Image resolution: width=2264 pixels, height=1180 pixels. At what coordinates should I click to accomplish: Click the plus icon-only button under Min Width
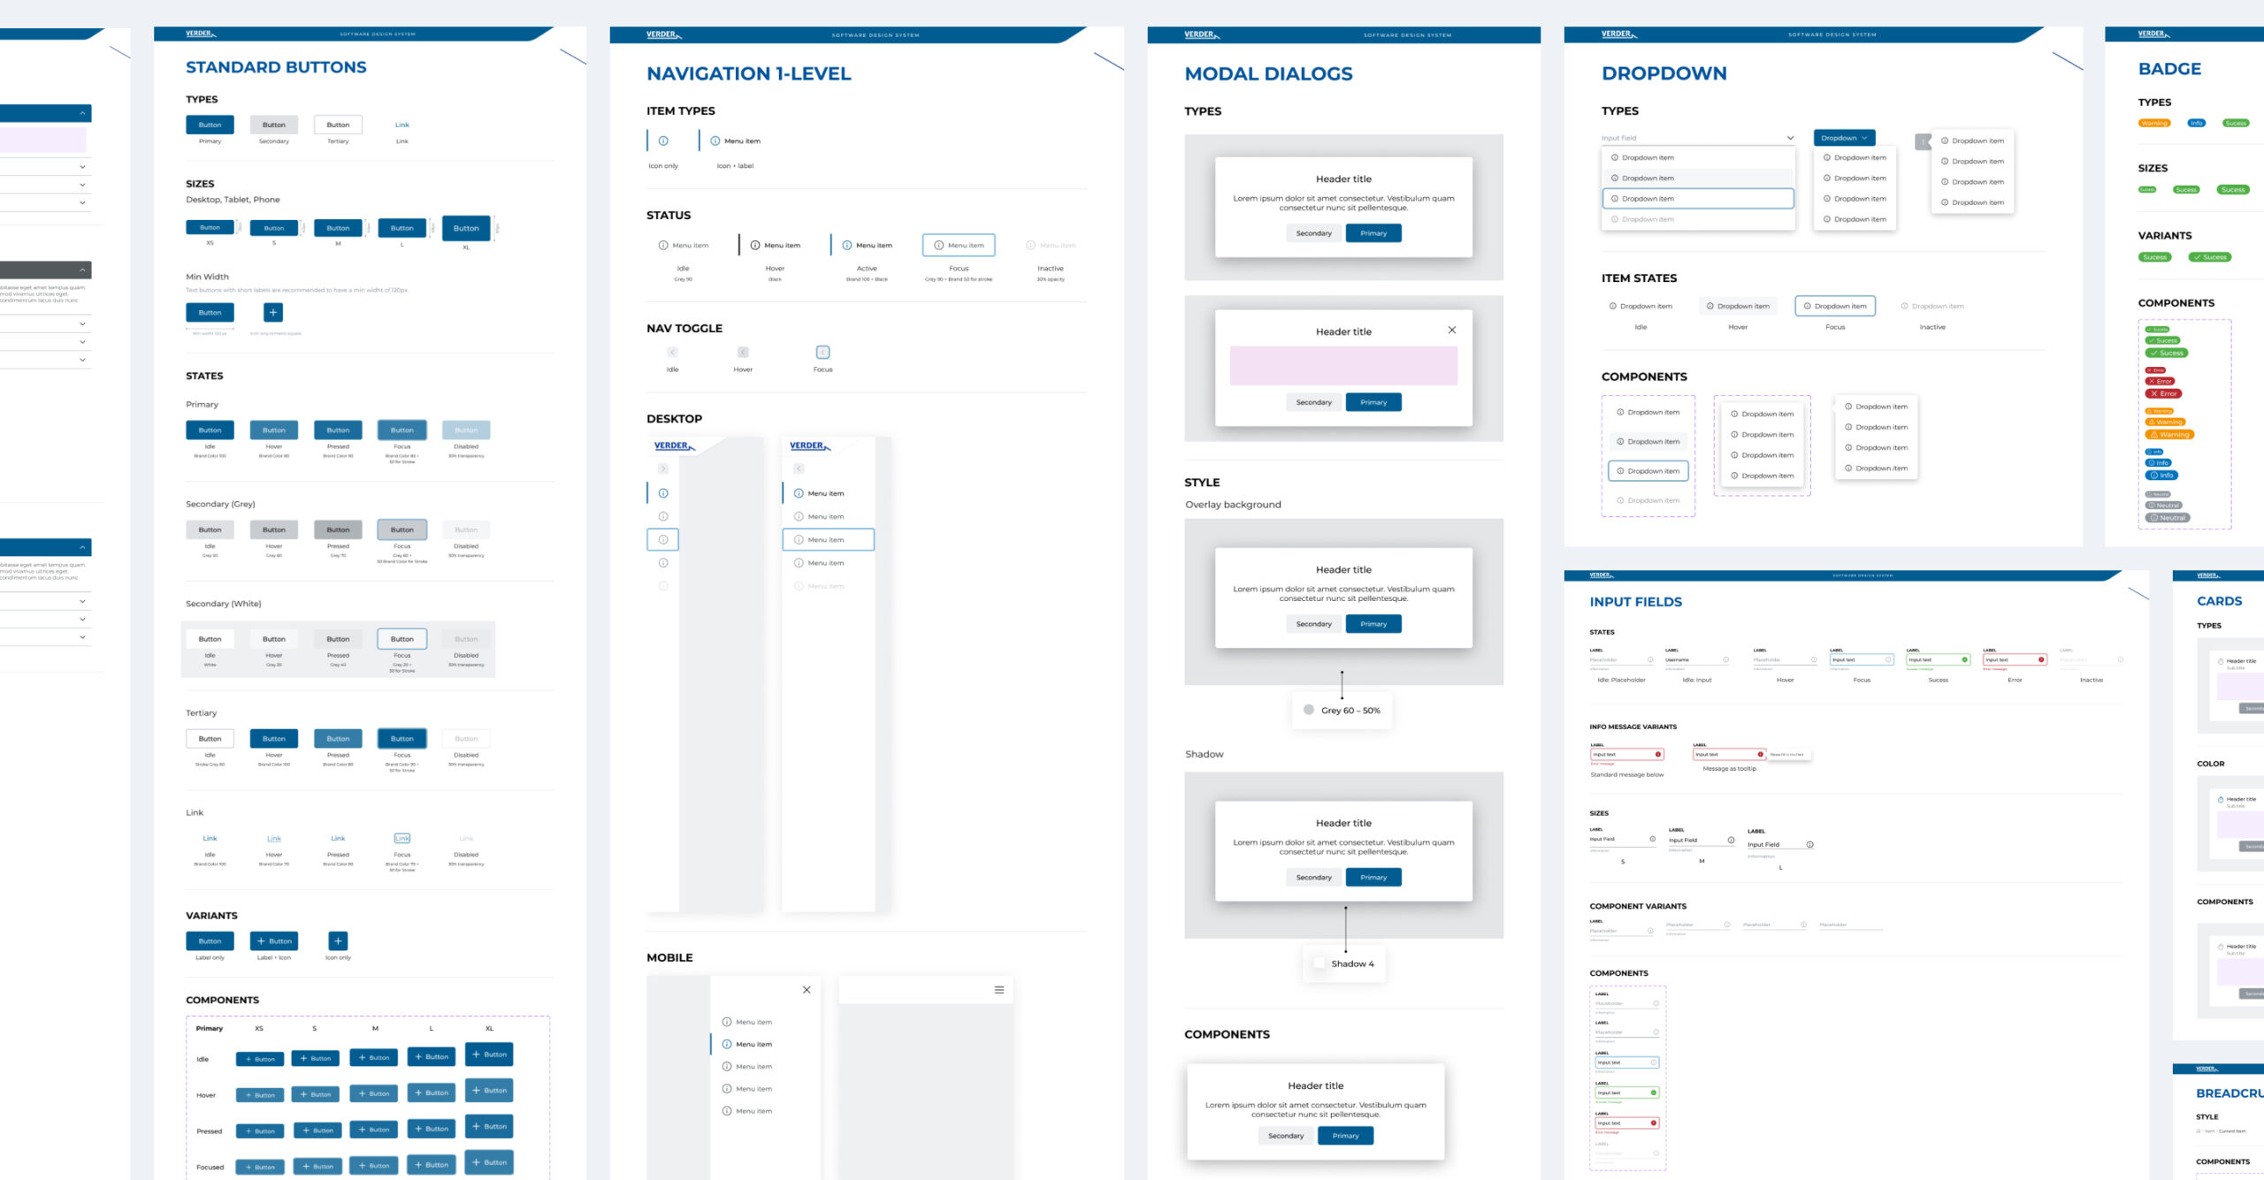pyautogui.click(x=273, y=312)
